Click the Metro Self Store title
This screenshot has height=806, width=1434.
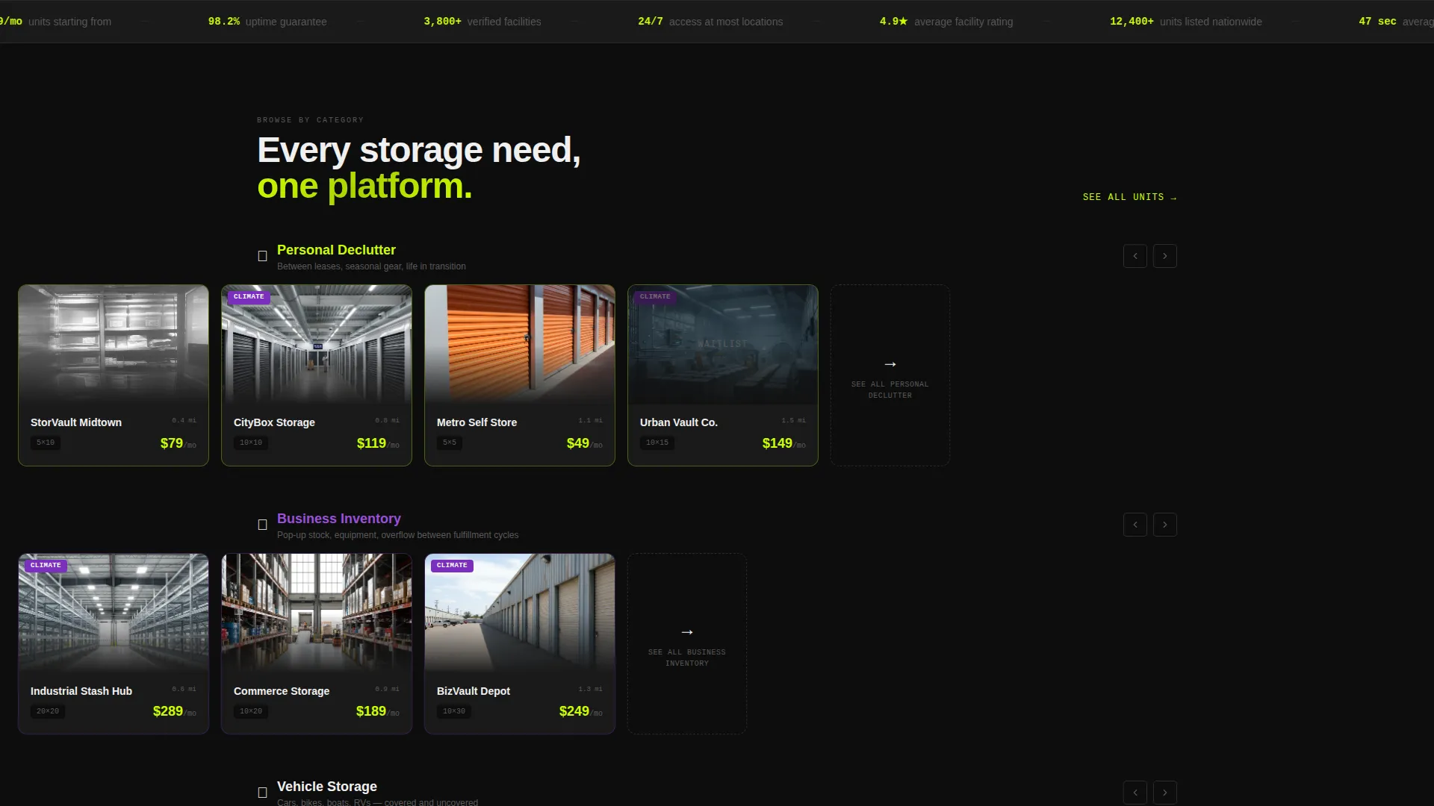477,422
